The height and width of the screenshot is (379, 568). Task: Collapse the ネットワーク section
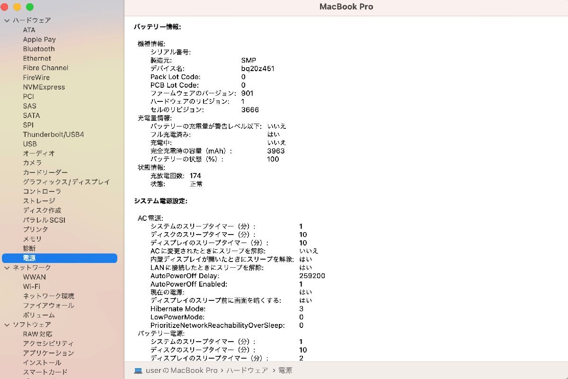pyautogui.click(x=7, y=268)
